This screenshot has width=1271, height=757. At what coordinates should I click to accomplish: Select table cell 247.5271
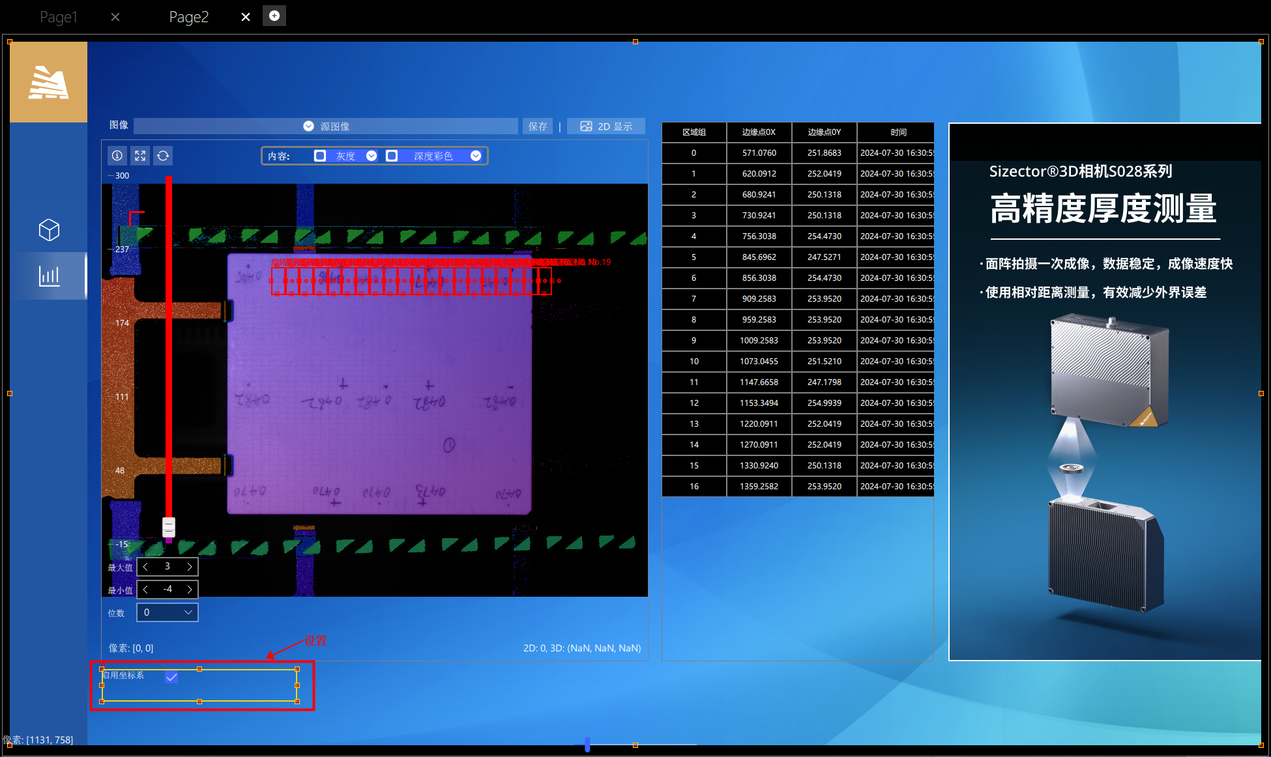pos(825,257)
